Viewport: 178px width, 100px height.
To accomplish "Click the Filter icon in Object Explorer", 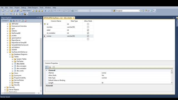I will (x=19, y=21).
